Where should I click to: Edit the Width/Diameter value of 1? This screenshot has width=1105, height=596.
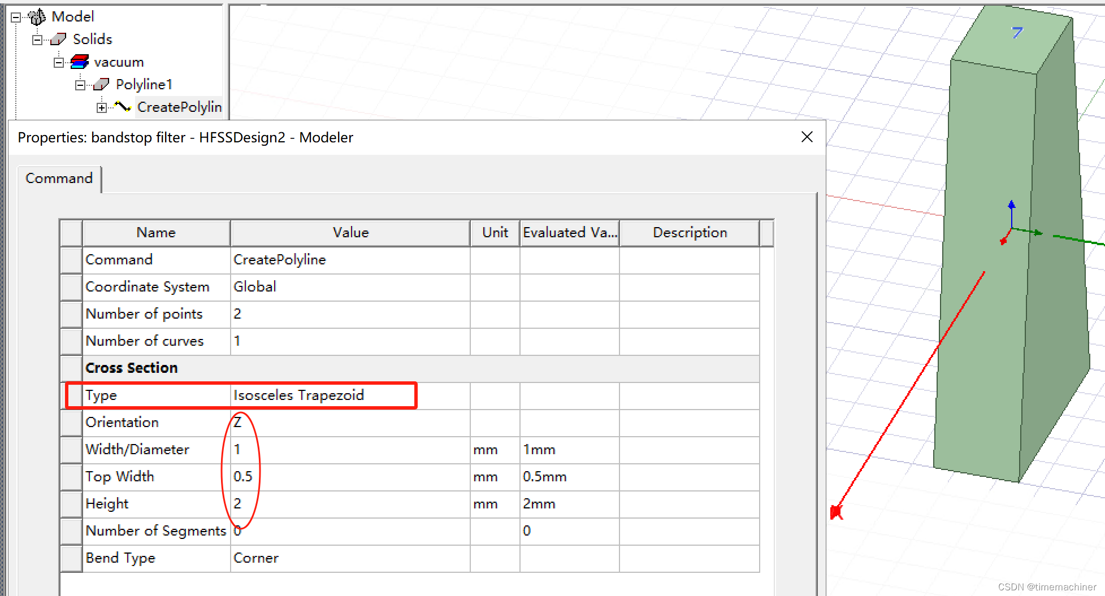point(238,449)
